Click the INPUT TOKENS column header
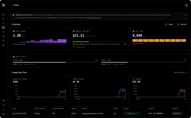The height and width of the screenshot is (118, 191). pos(40,108)
